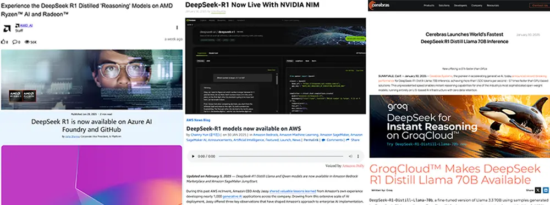Open Resources menu in Cerebras navigation
550x205 pixels.
pyautogui.click(x=492, y=5)
